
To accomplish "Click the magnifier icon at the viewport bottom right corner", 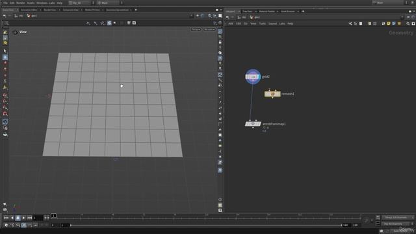I will click(x=220, y=211).
